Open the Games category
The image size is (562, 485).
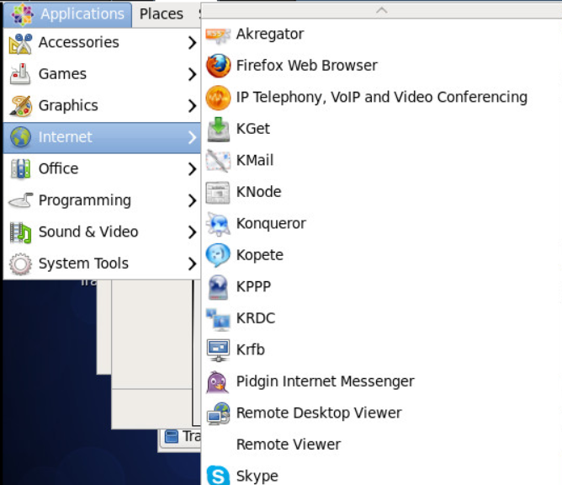(x=102, y=74)
